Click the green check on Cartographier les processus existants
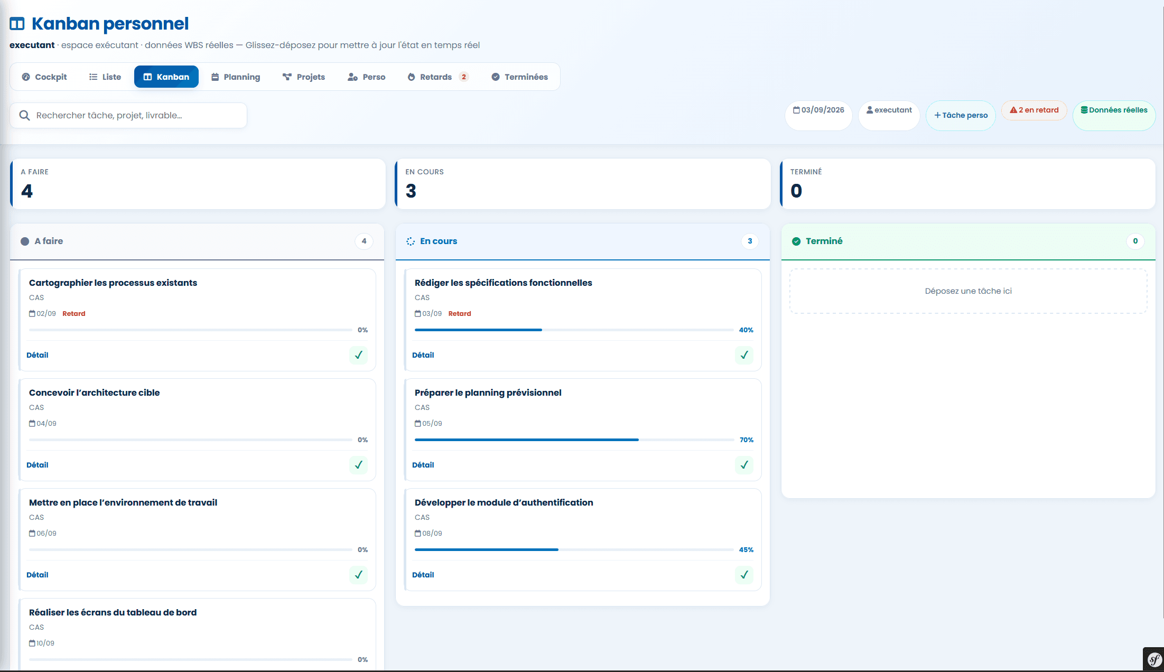Screen dimensions: 1164x672 (x=358, y=355)
